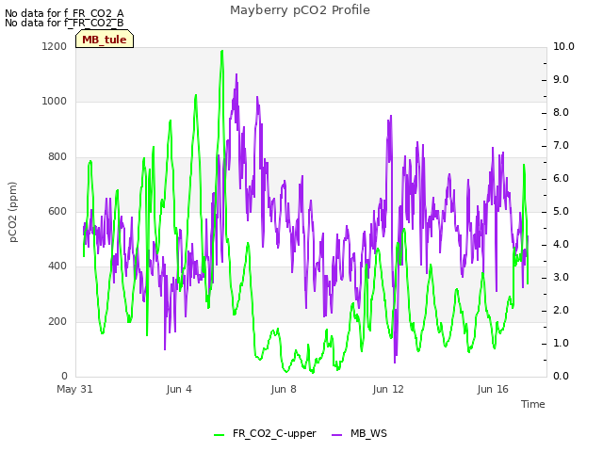The height and width of the screenshot is (452, 603).
Task: Click the FR_CO2_C-upper legend entry
Action: (265, 433)
